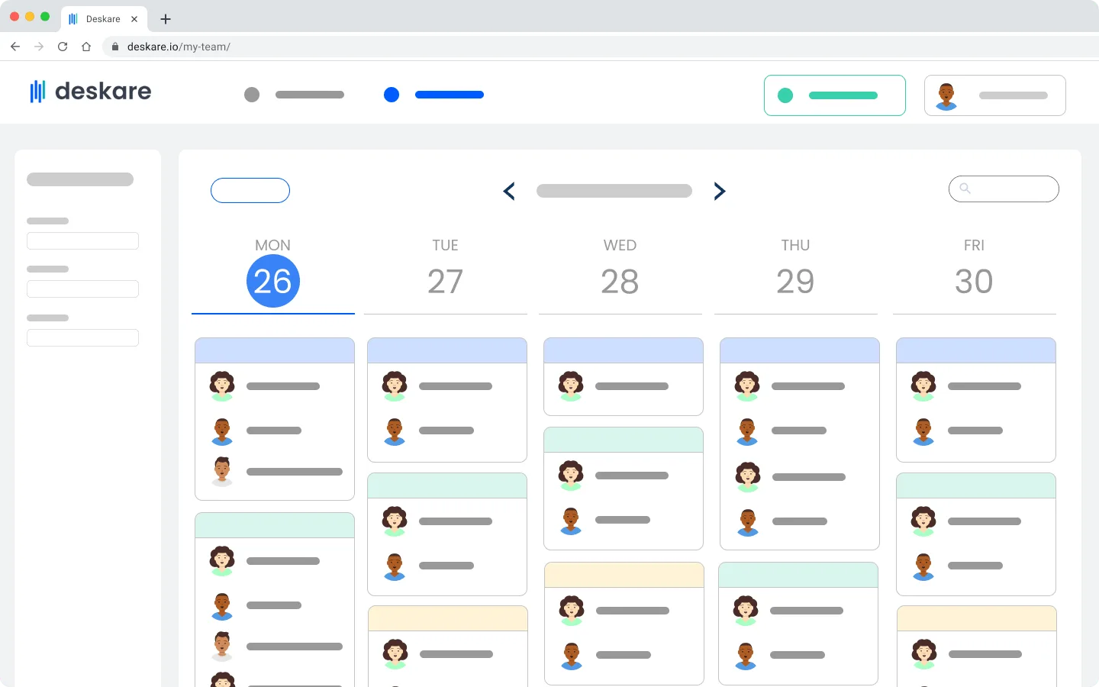Screen dimensions: 1099x687
Task: Go to next week with right chevron
Action: tap(720, 191)
